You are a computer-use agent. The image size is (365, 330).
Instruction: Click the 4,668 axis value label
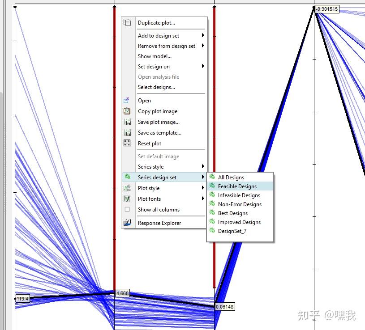click(x=122, y=293)
